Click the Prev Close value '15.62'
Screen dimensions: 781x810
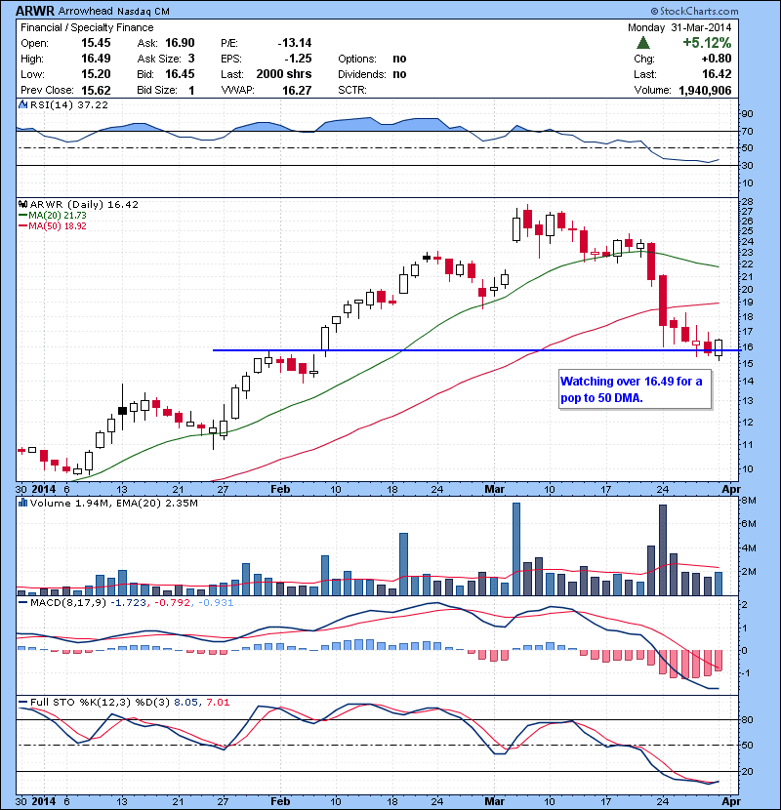point(96,91)
